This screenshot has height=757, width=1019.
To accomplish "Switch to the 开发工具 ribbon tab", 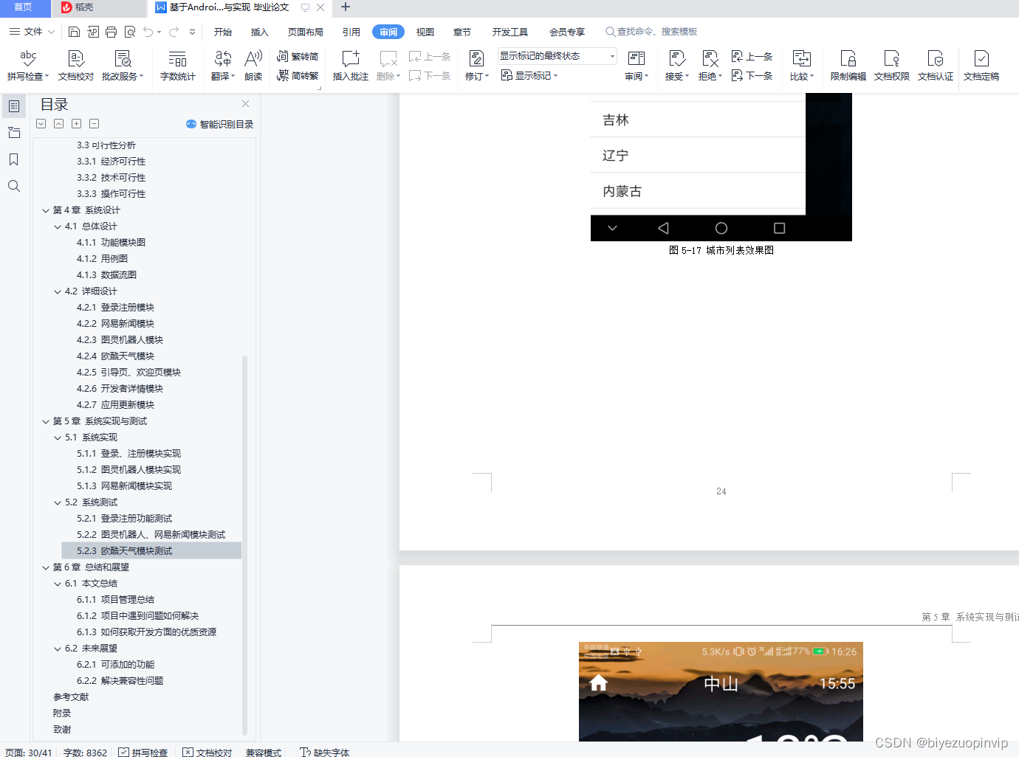I will coord(510,32).
